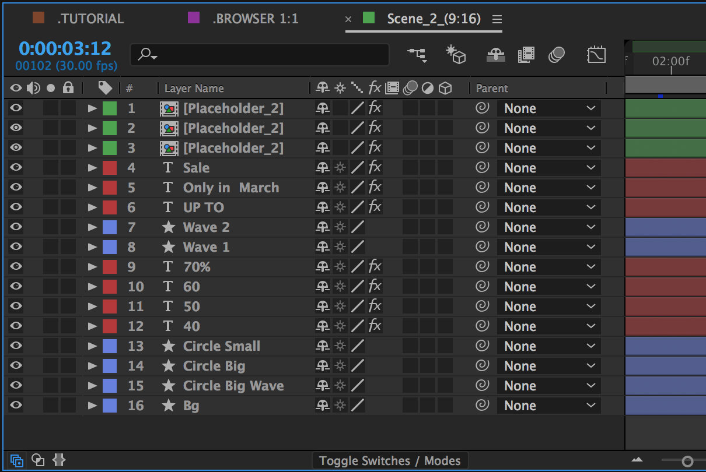
Task: Toggle the Layer Switches pane icon at bottom-left
Action: click(x=17, y=460)
